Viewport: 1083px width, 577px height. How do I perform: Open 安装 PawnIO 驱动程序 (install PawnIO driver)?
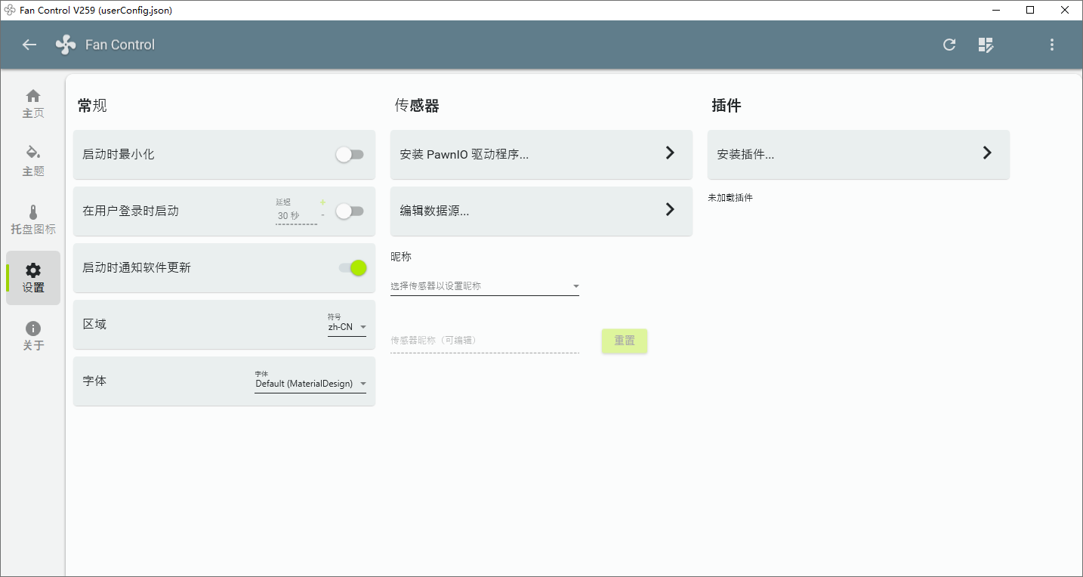[x=541, y=154]
